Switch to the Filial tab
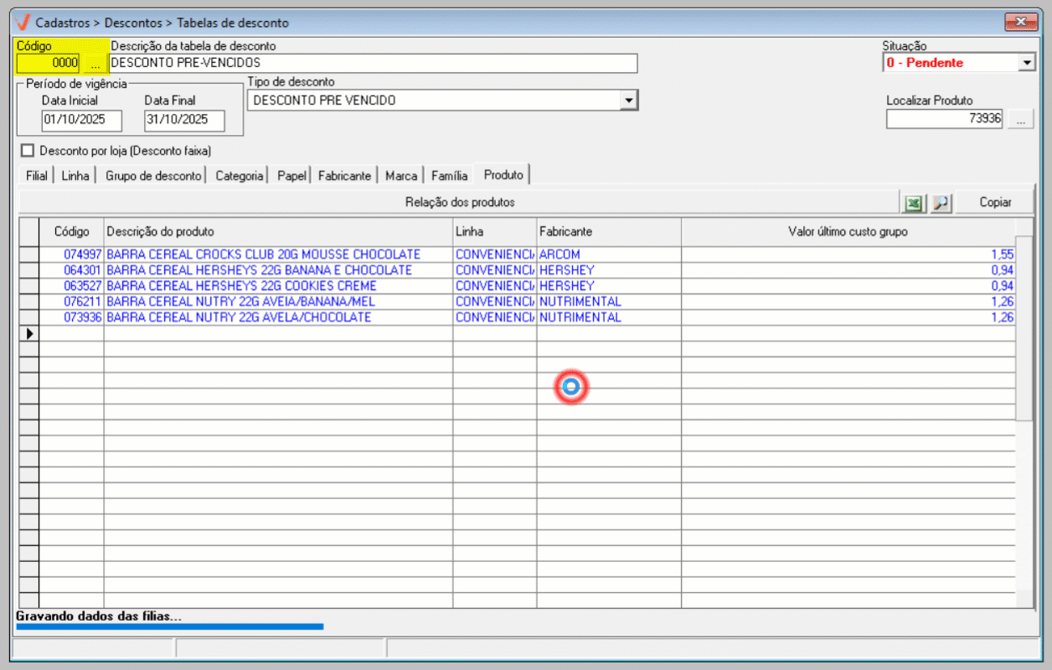 coord(36,176)
